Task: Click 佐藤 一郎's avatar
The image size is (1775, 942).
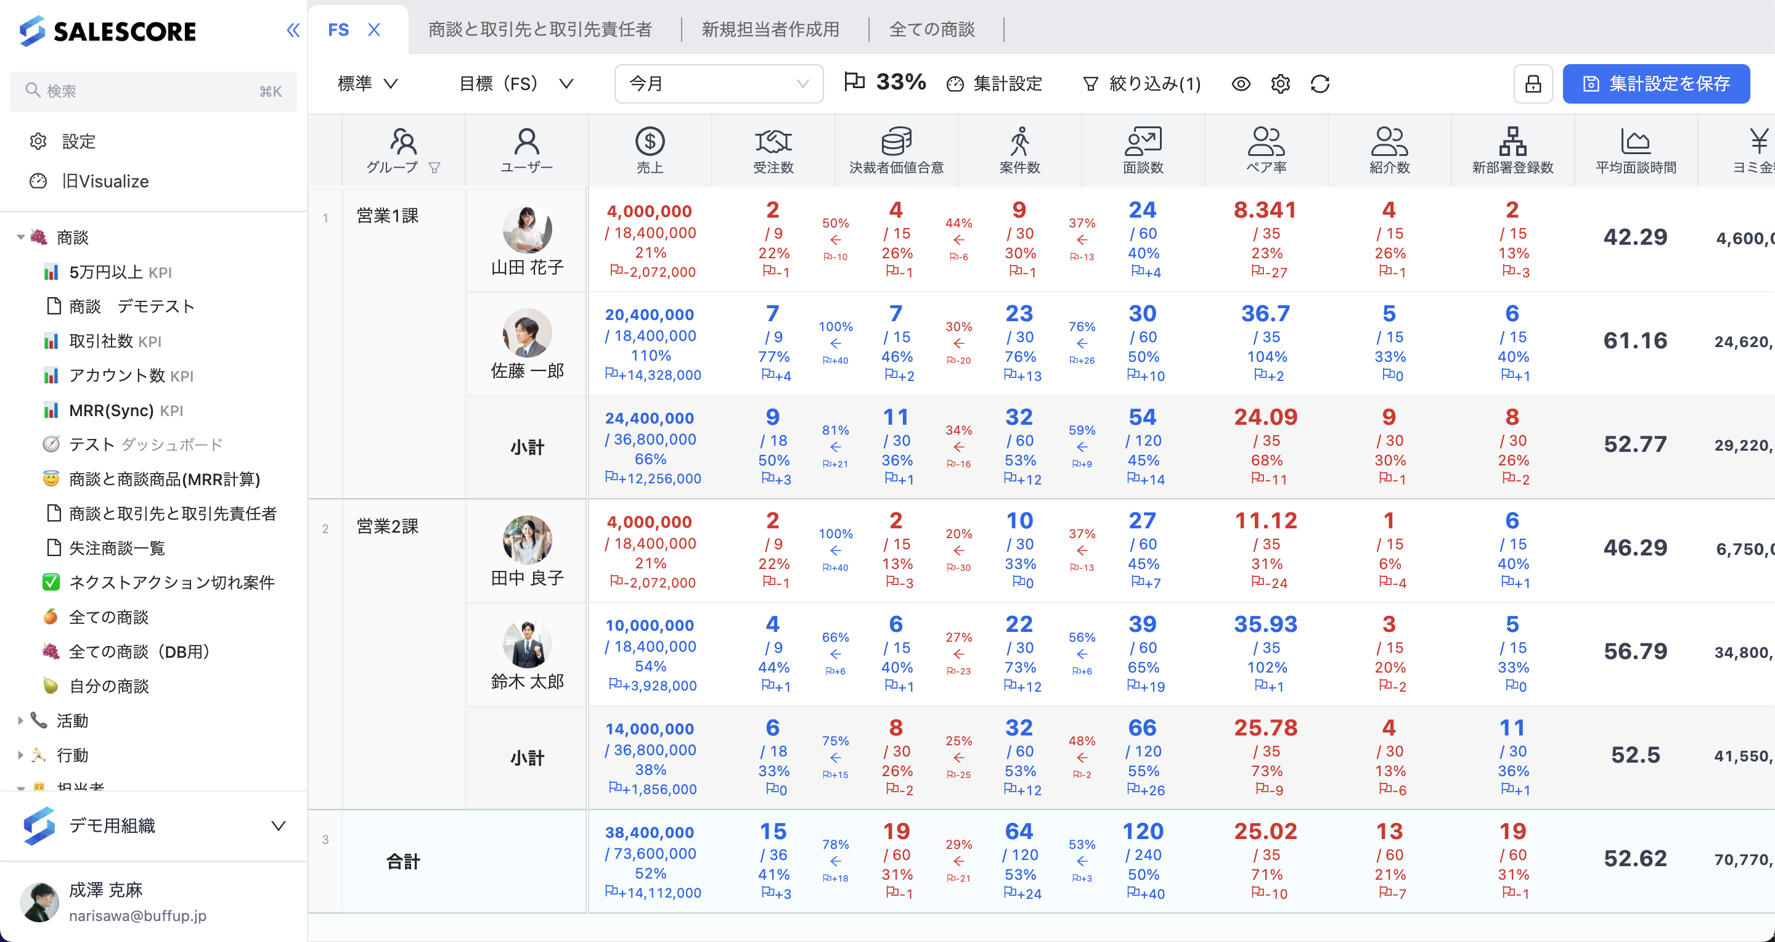Action: [527, 333]
